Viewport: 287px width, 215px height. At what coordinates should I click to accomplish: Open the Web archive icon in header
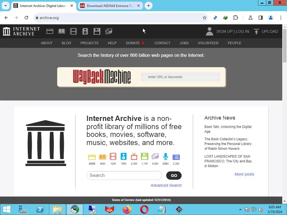50,31
